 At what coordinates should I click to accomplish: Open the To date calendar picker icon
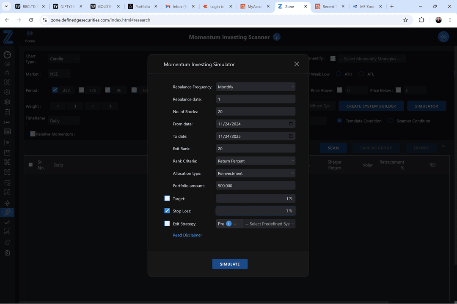[x=291, y=136]
